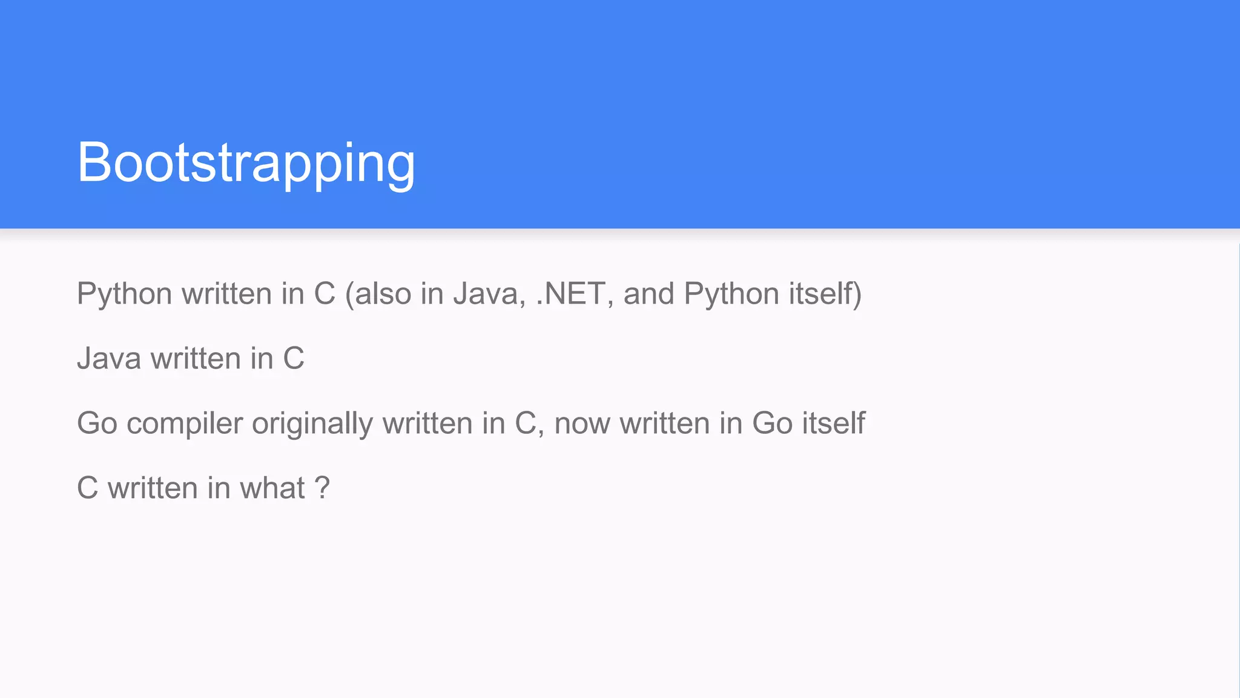The height and width of the screenshot is (698, 1240).
Task: Click the empty white area below text
Action: (x=620, y=600)
